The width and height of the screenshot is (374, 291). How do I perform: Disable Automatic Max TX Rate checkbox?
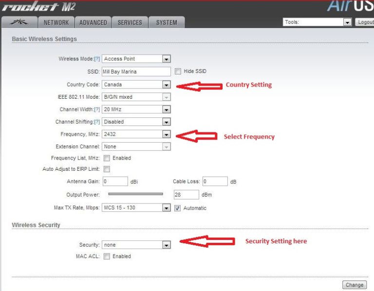click(x=178, y=208)
